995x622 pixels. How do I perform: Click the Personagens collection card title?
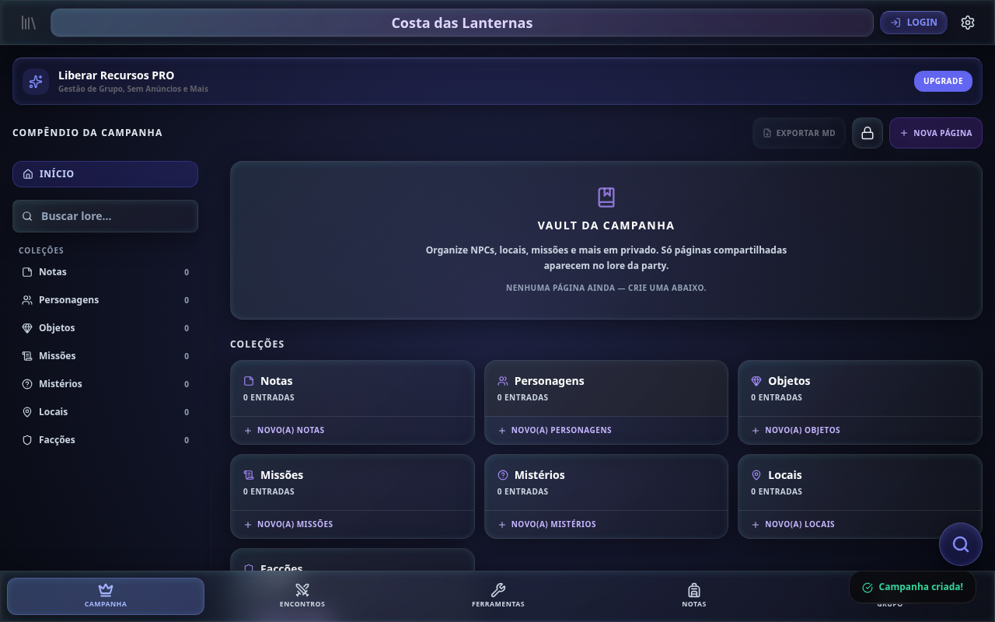[x=550, y=381]
